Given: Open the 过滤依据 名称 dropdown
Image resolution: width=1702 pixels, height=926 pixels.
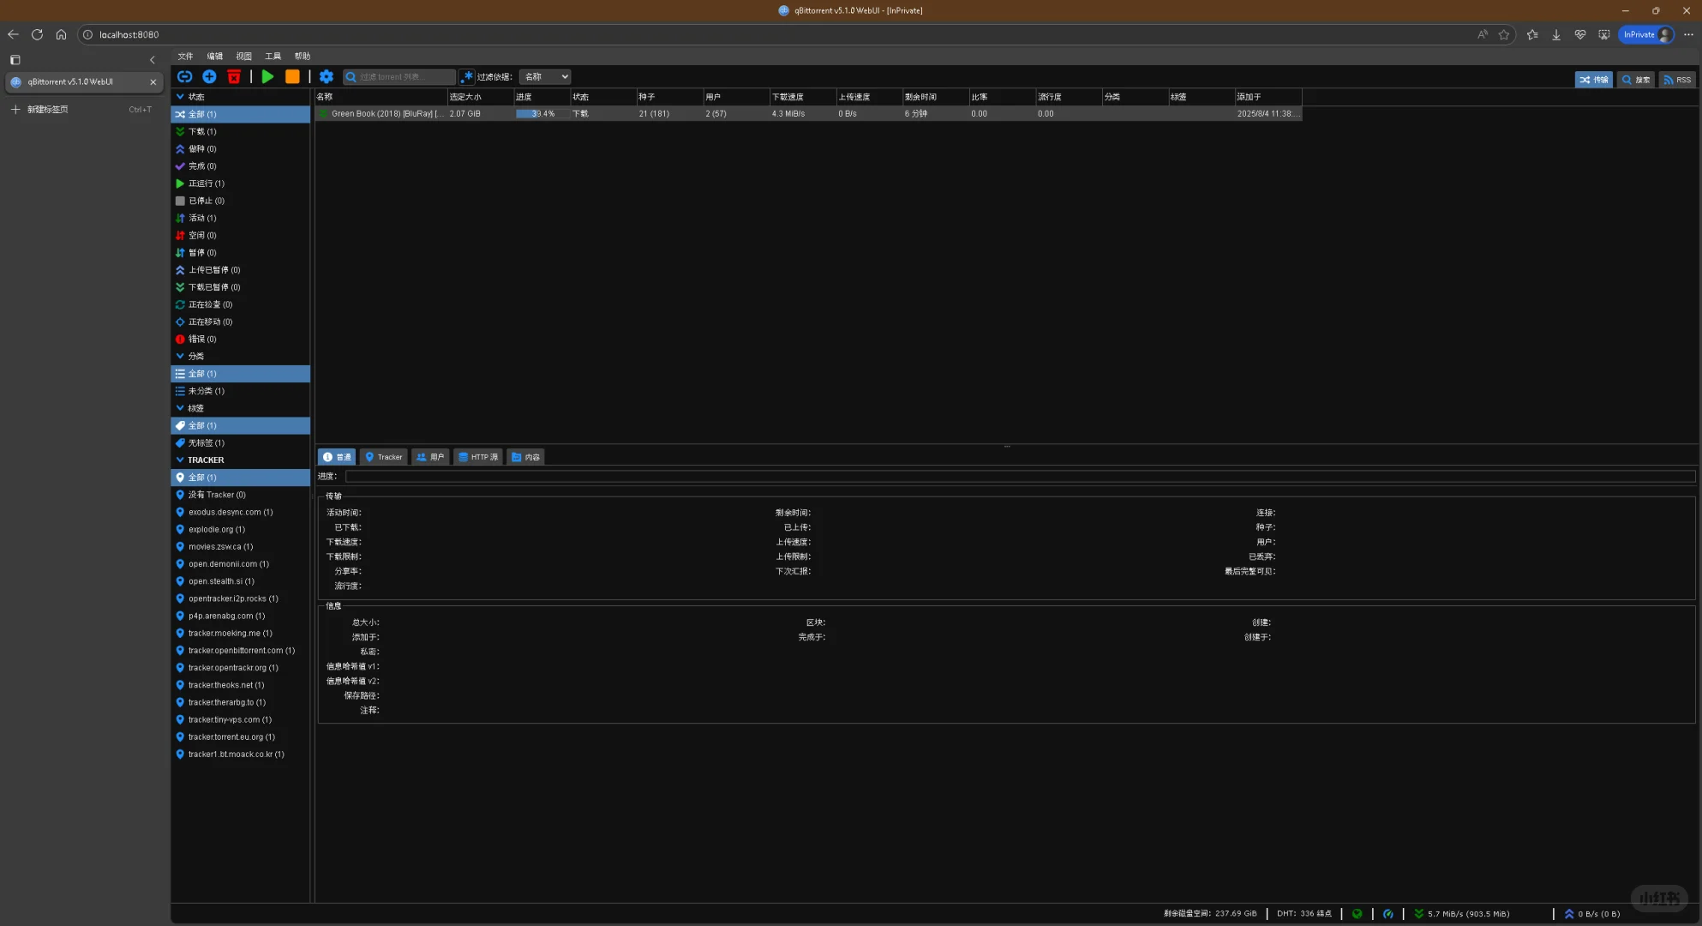Looking at the screenshot, I should (545, 77).
